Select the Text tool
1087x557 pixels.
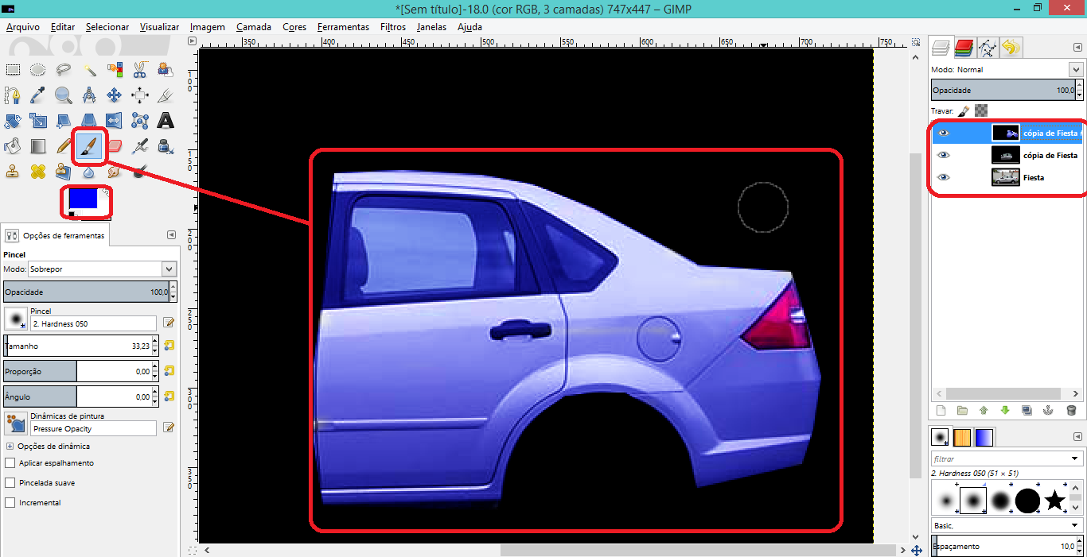pos(165,121)
